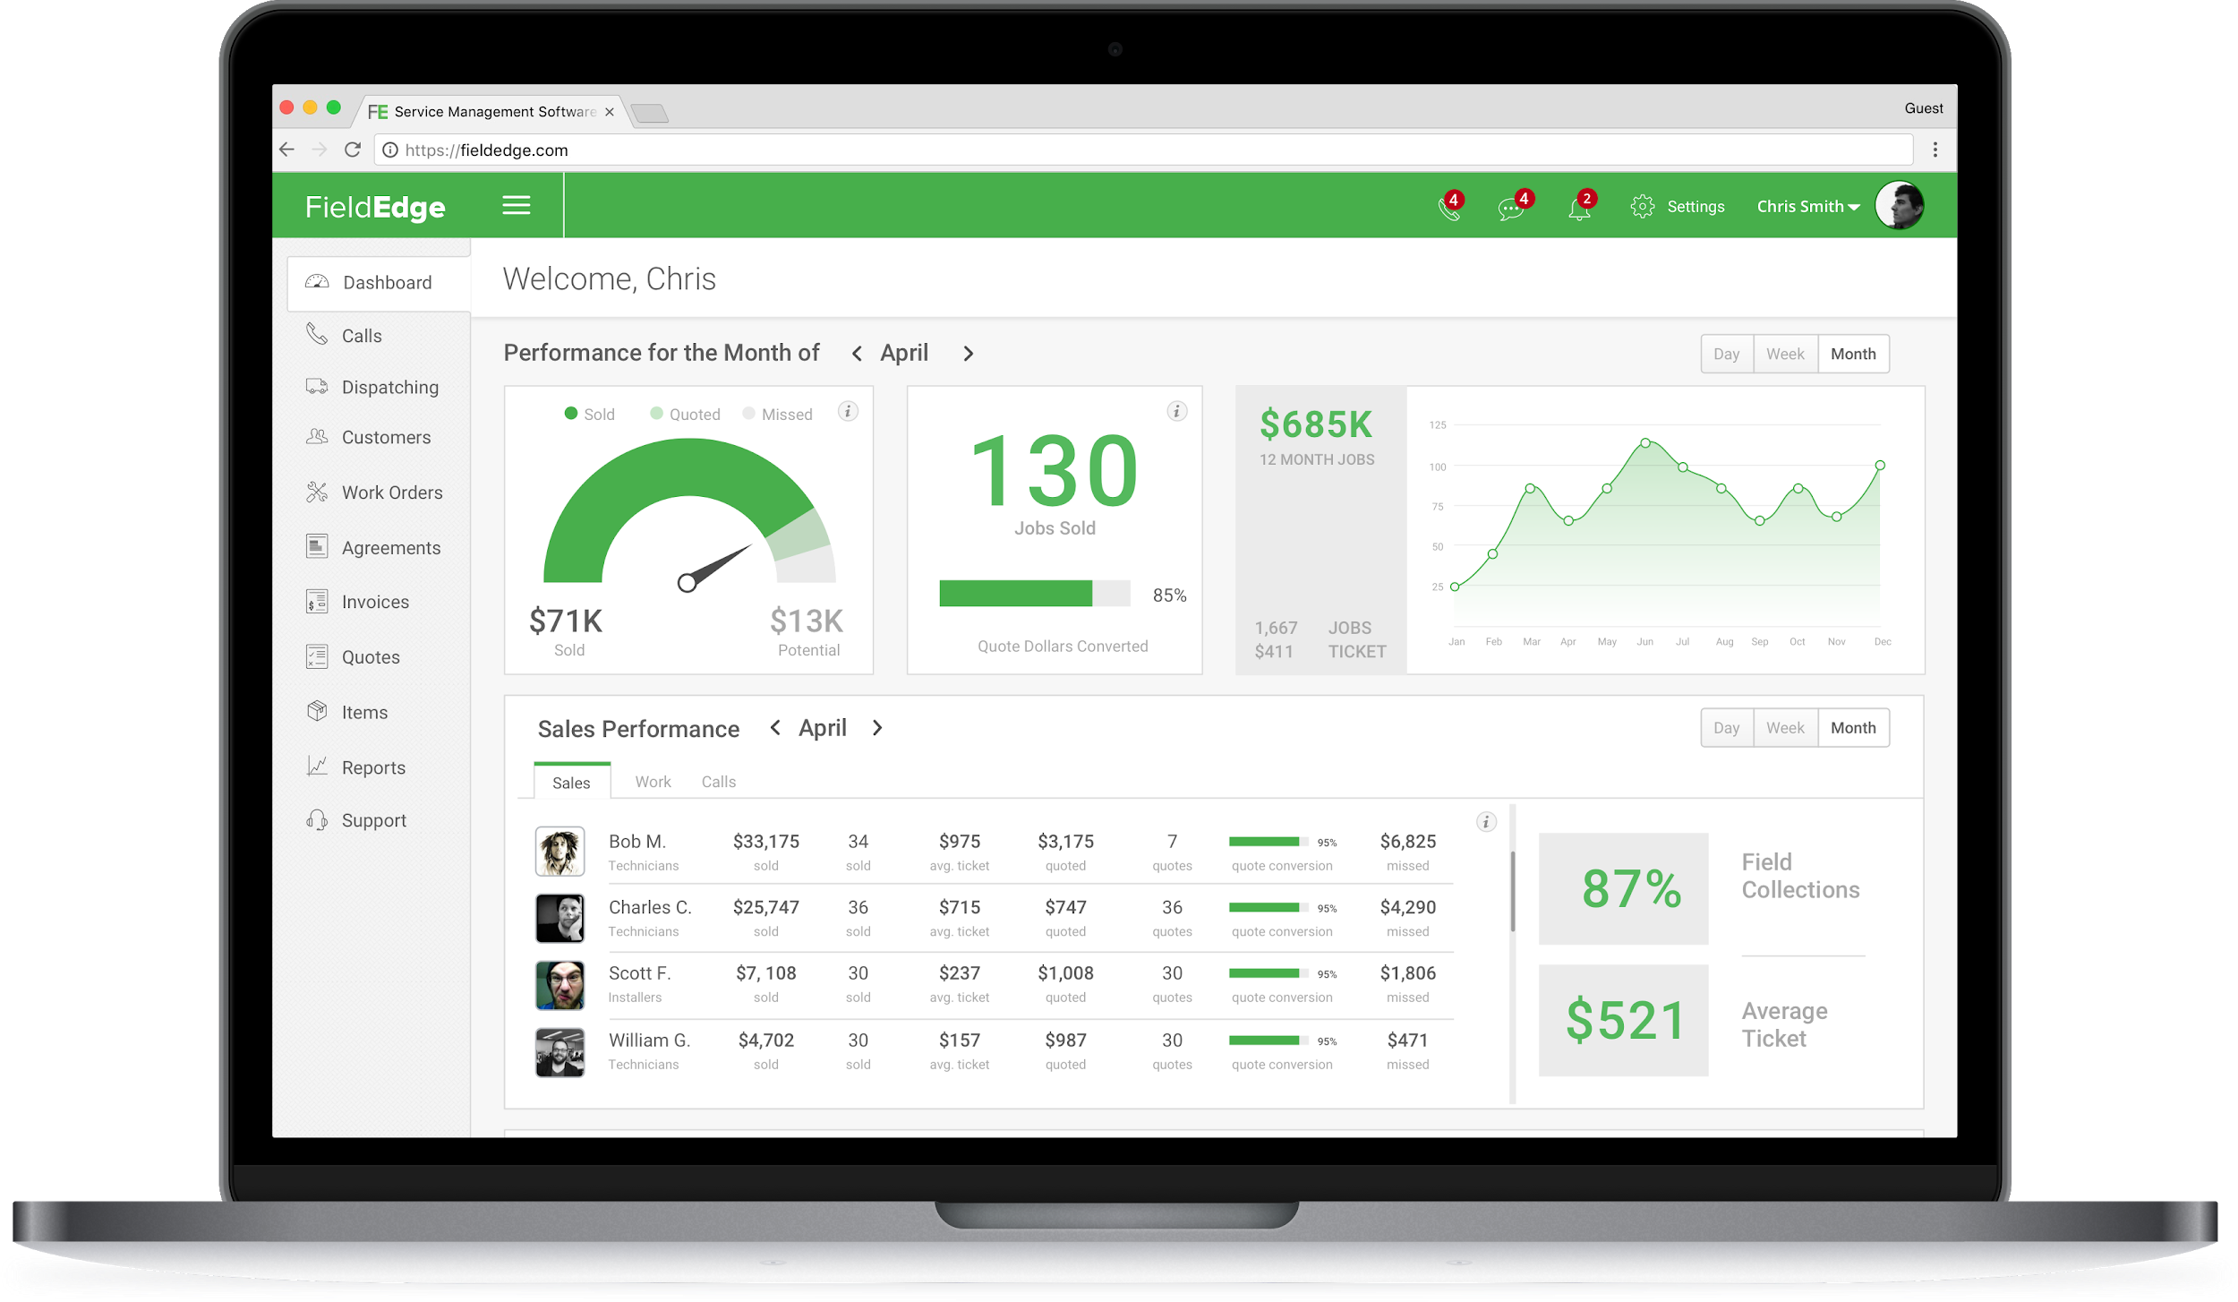Click the Agreements document icon
The height and width of the screenshot is (1302, 2238).
coord(317,547)
